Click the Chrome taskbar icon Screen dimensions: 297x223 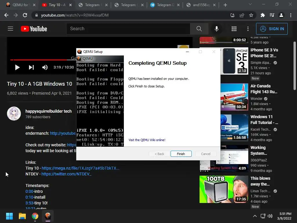click(35, 216)
